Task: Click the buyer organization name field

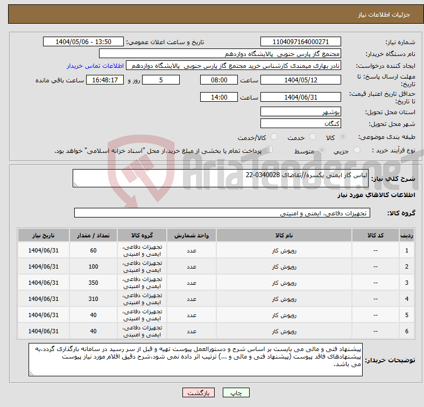Action: tap(220, 54)
